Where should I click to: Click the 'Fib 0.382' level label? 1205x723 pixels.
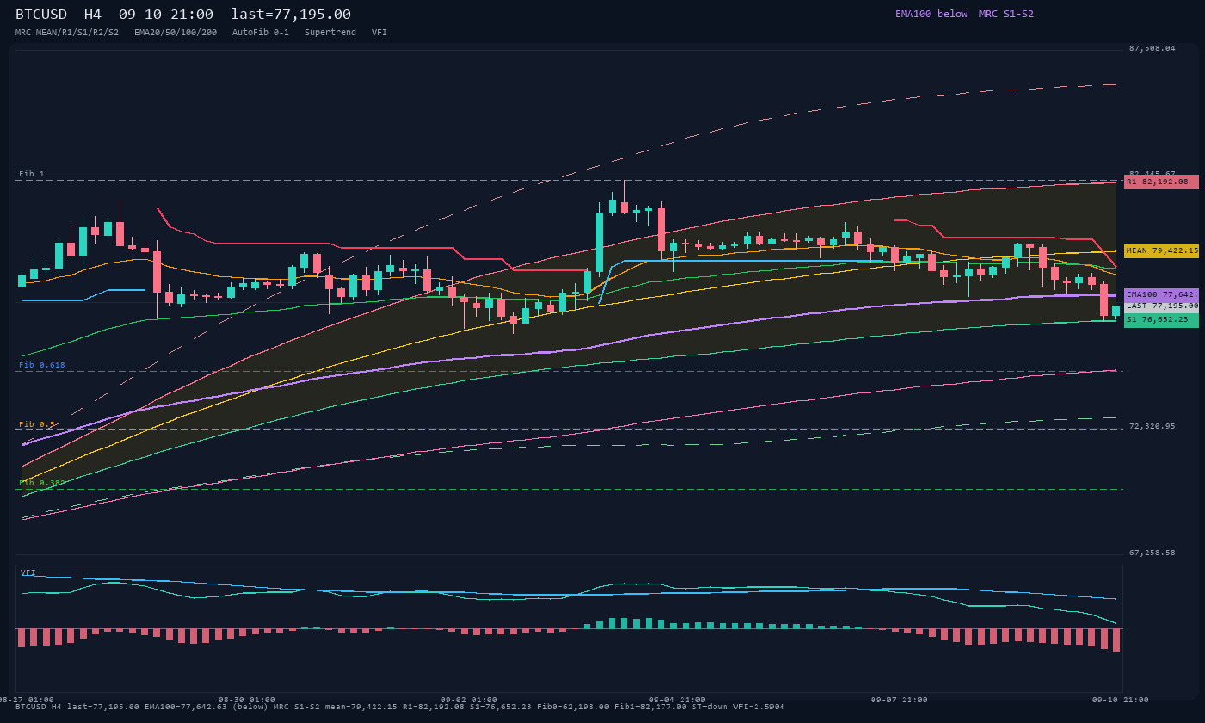[x=42, y=483]
